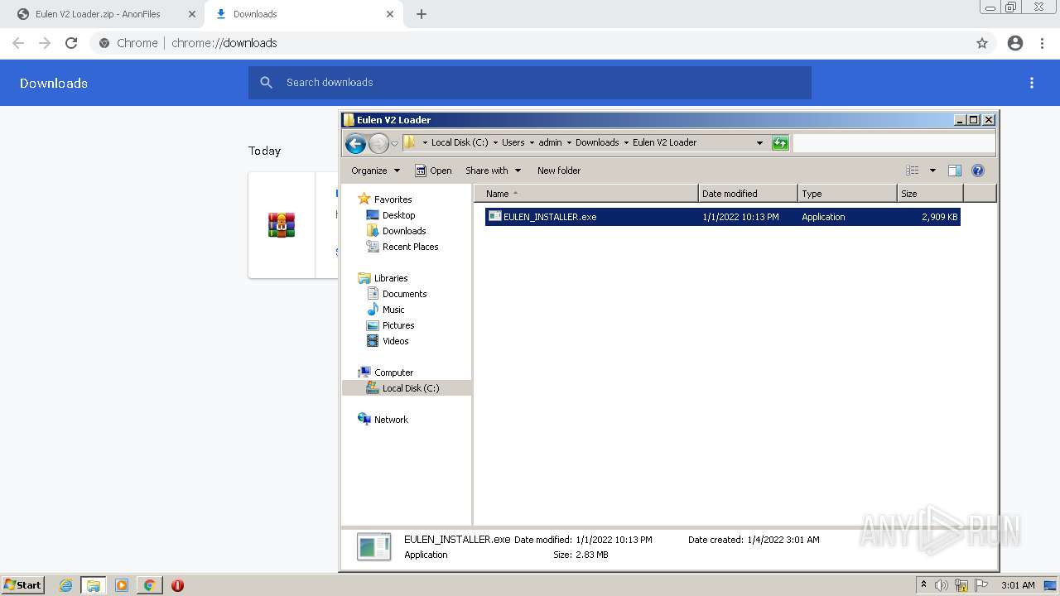Open the Downloads page more-actions menu

(1032, 83)
